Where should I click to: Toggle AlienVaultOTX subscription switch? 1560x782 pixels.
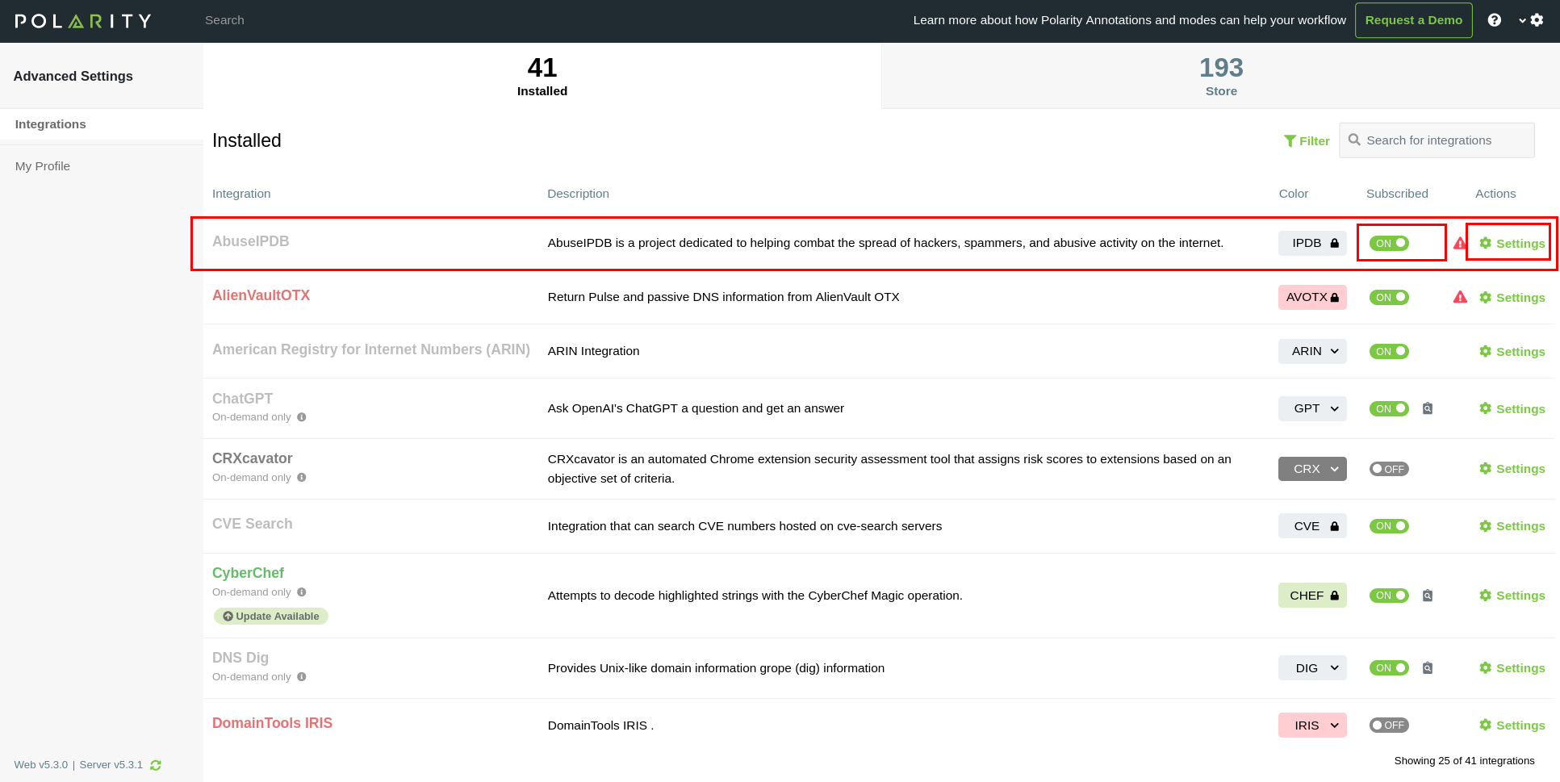[x=1389, y=297]
